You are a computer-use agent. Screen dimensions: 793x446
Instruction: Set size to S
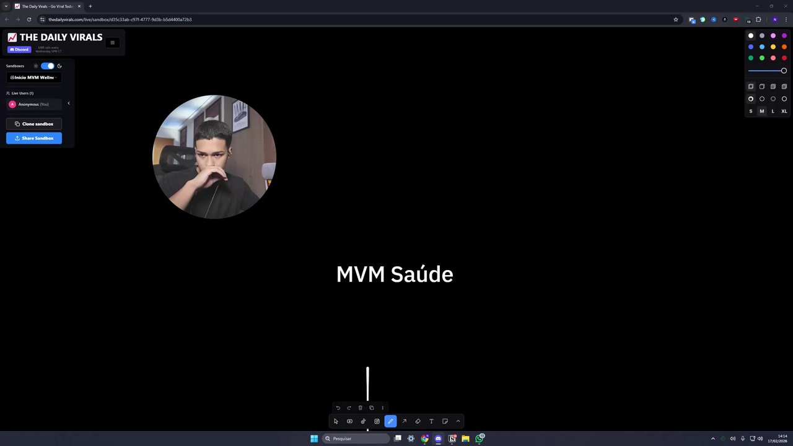point(751,111)
